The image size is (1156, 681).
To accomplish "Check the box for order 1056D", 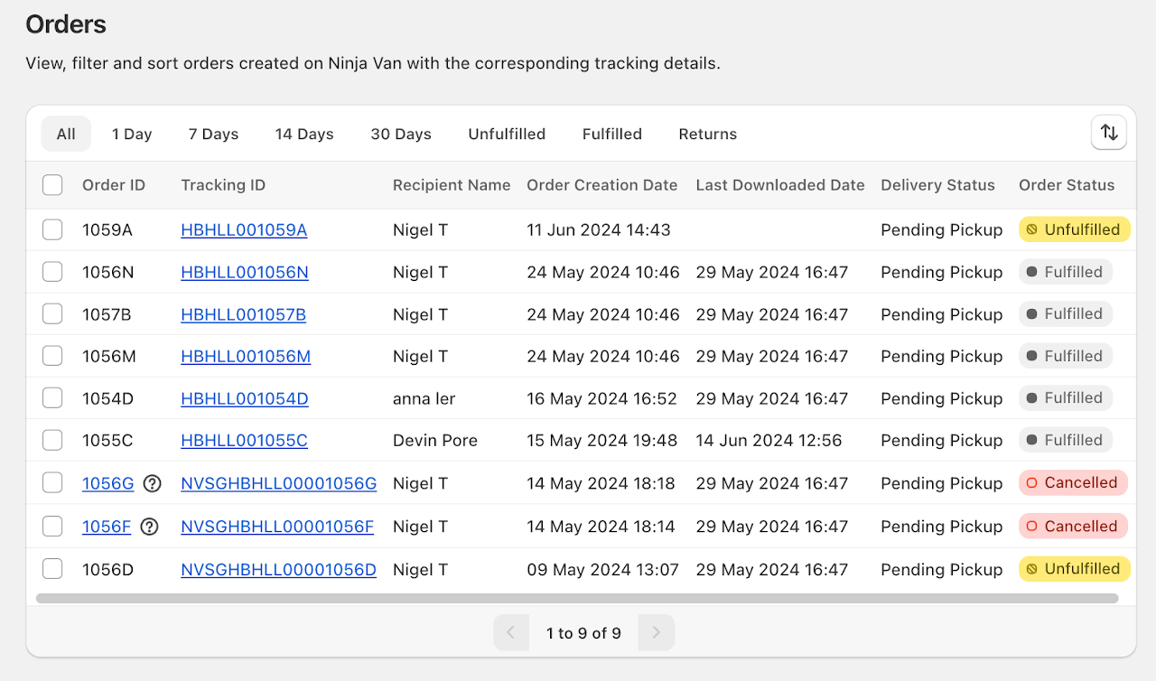I will click(52, 569).
